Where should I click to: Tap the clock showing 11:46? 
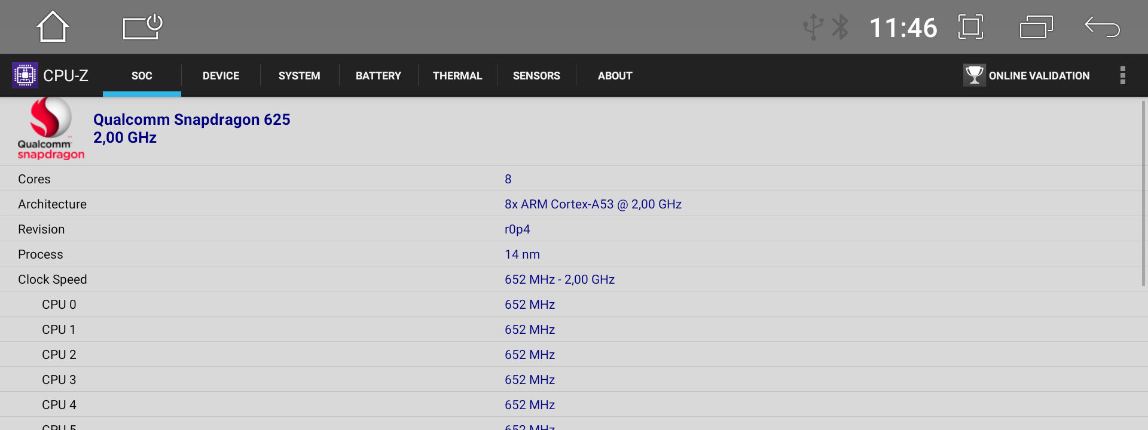pyautogui.click(x=903, y=27)
